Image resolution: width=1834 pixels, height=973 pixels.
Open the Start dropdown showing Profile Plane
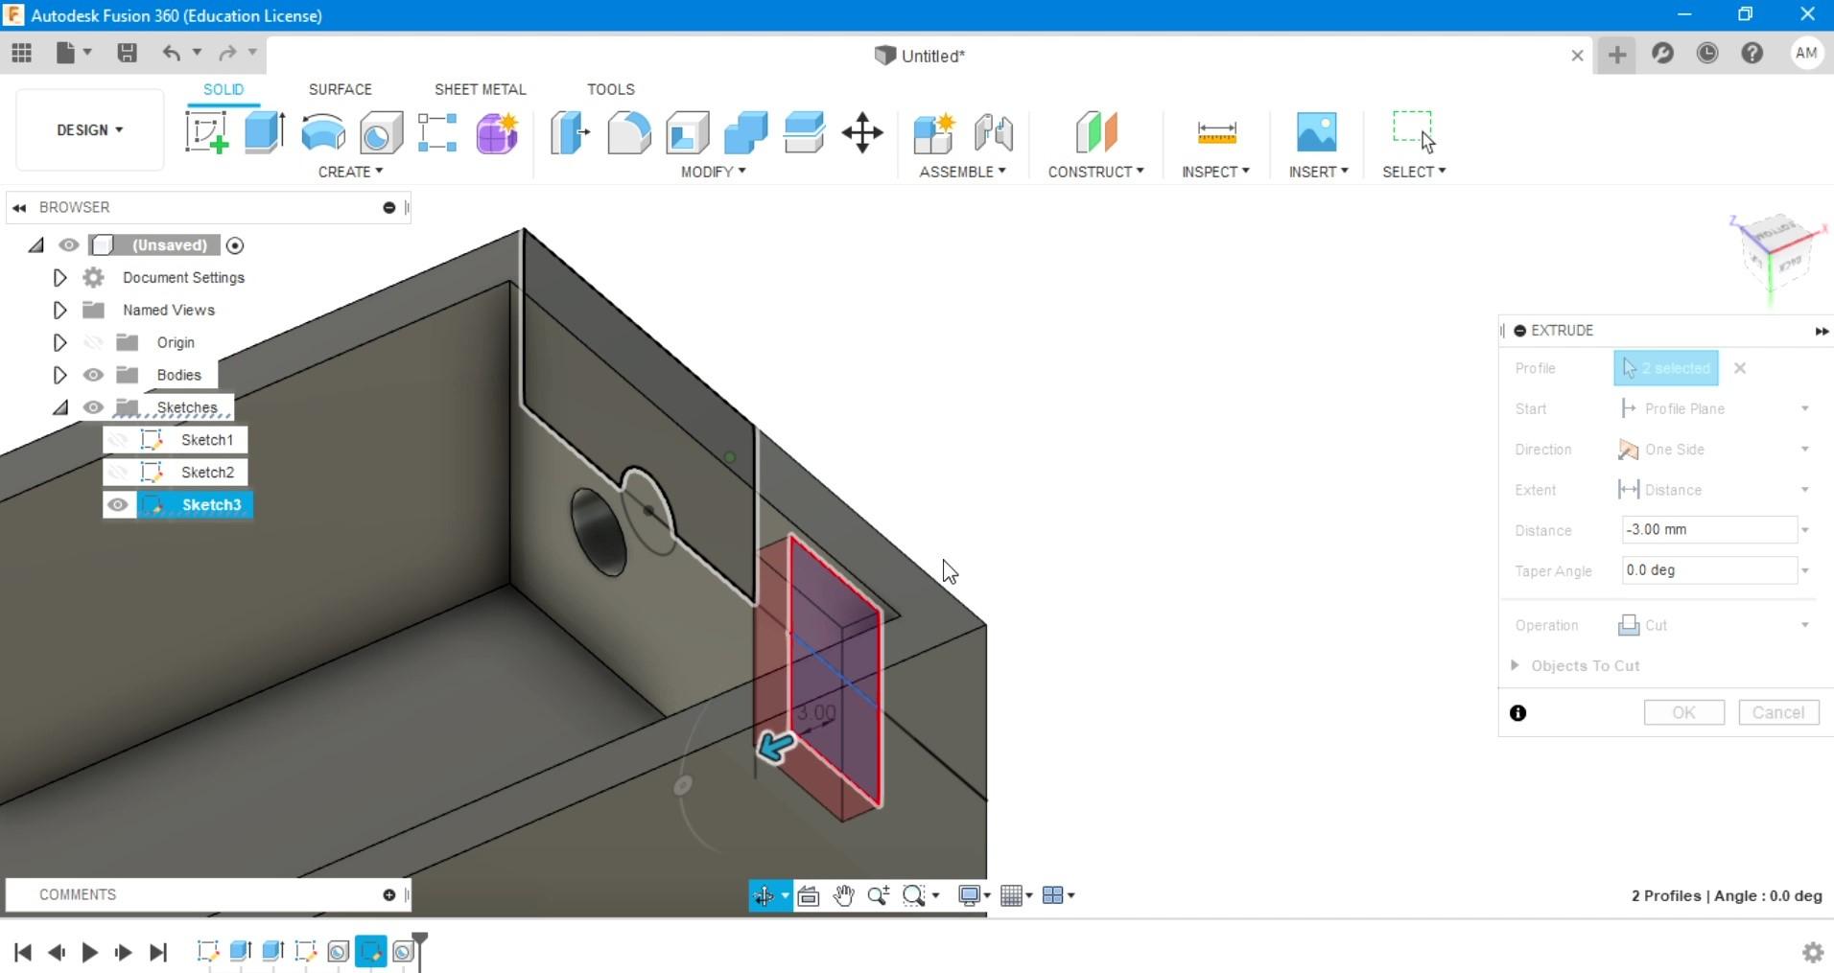click(x=1715, y=408)
